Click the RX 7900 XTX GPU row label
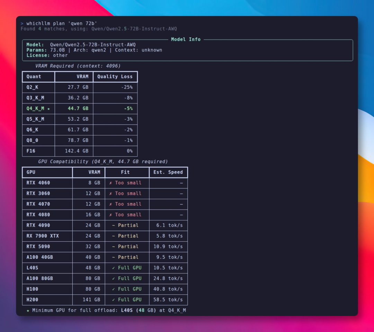This screenshot has width=374, height=332. coord(43,236)
